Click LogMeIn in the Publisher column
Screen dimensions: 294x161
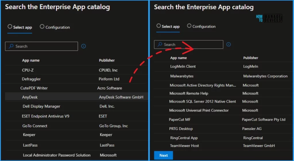[x=250, y=66]
